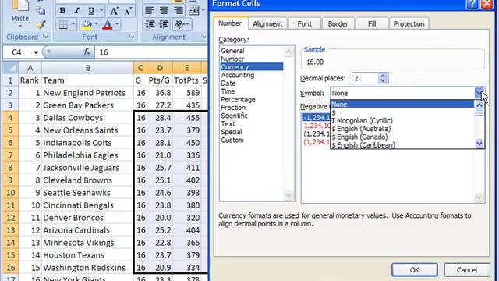Select the General category

[x=251, y=51]
